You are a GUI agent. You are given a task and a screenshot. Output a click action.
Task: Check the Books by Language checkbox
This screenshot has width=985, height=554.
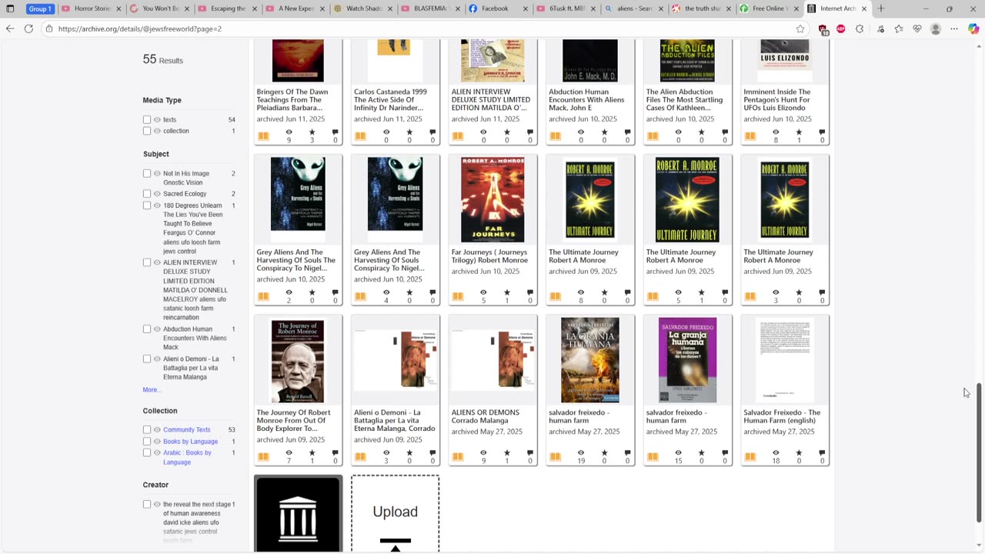pos(147,442)
